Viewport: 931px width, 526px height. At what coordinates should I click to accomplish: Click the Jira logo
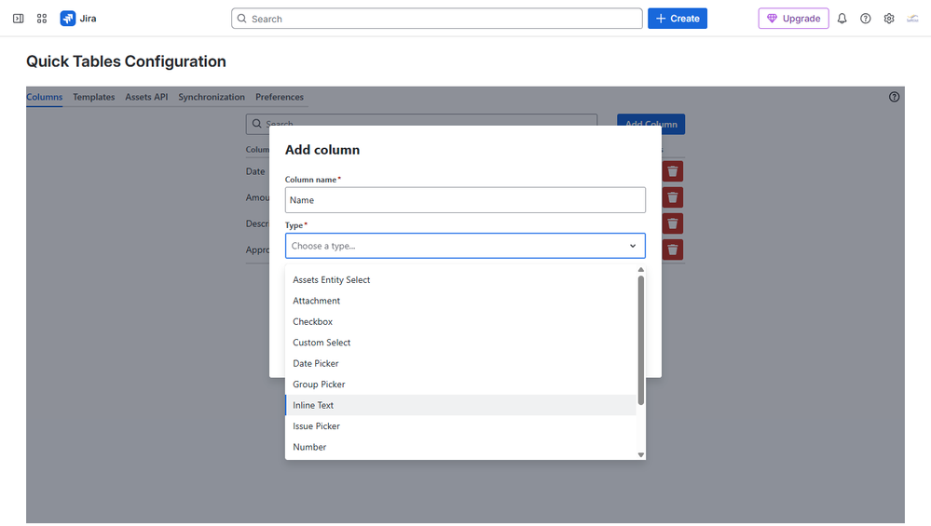coord(77,19)
